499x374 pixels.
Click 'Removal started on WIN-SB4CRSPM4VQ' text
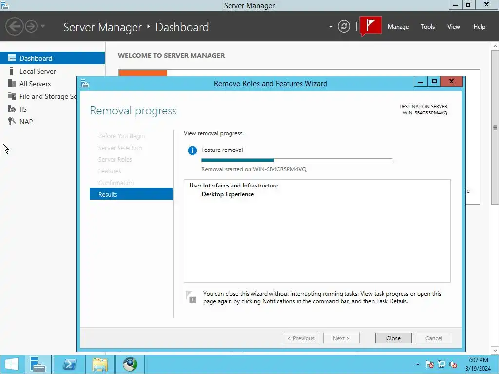coord(253,169)
